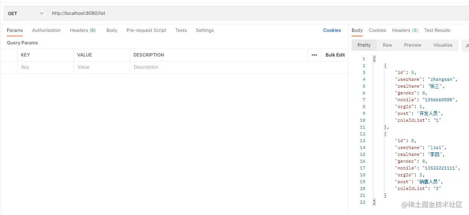The width and height of the screenshot is (469, 215).
Task: Click the Value input cell
Action: (x=102, y=67)
